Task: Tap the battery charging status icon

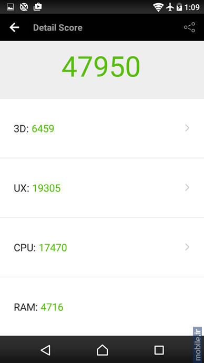Action: click(179, 7)
